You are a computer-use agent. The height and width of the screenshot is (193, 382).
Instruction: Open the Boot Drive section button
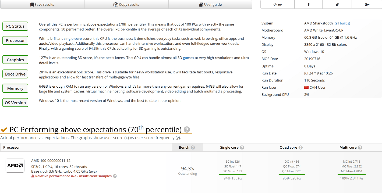click(x=15, y=74)
